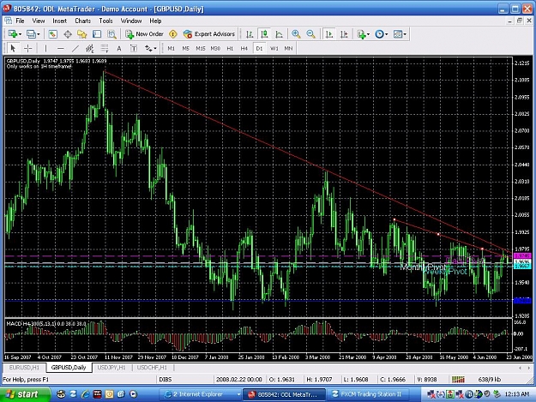Click the connection status bars indicator
536x402 pixels.
[x=458, y=380]
